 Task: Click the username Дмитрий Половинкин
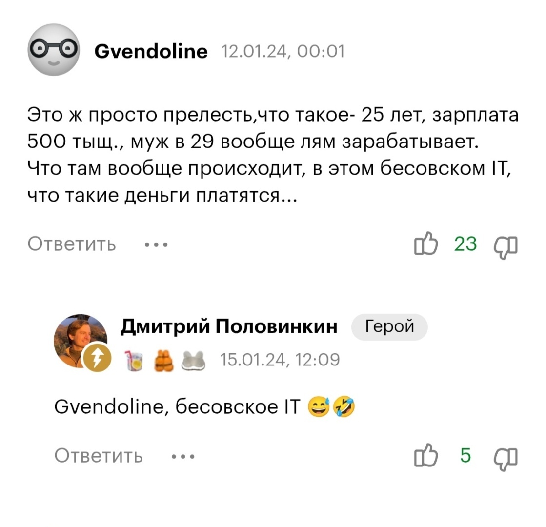[229, 327]
